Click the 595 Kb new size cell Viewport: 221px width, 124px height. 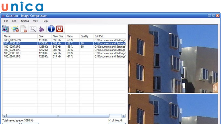[x=57, y=40]
